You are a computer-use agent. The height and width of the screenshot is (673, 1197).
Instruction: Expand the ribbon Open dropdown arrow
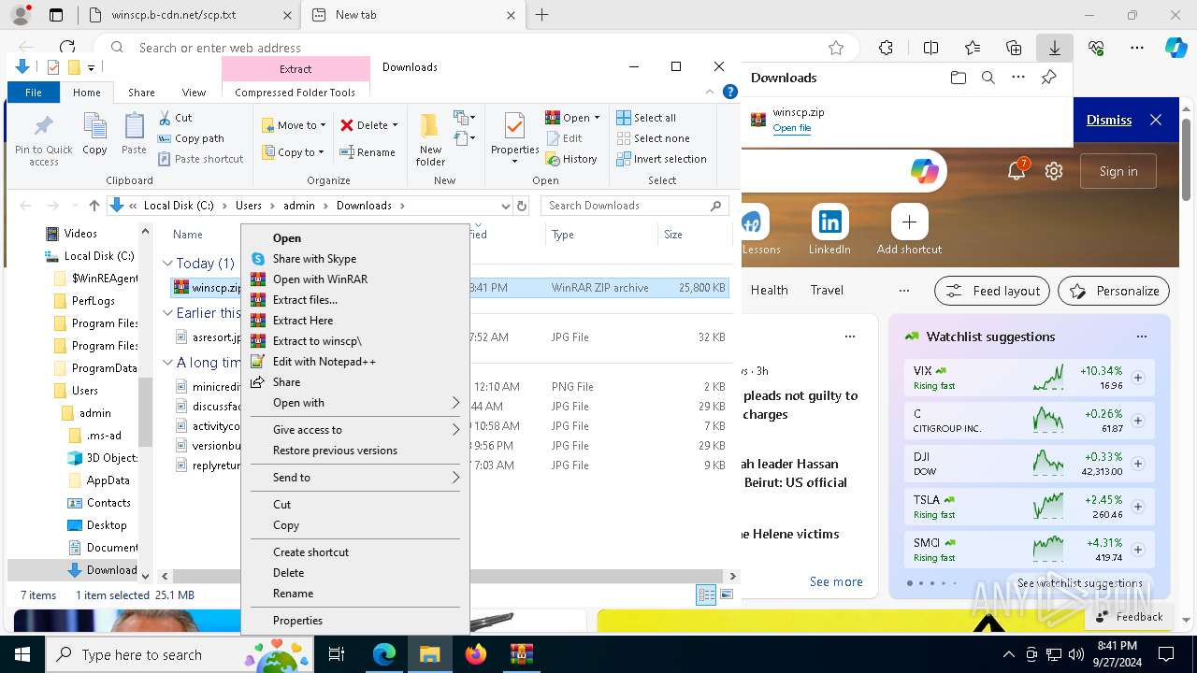pos(597,118)
